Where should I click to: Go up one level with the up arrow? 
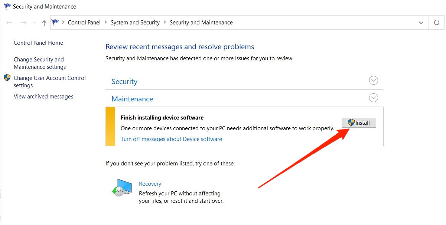pyautogui.click(x=44, y=23)
